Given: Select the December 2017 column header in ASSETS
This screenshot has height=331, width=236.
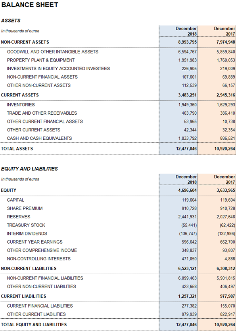Looking at the screenshot, I should pyautogui.click(x=224, y=31).
